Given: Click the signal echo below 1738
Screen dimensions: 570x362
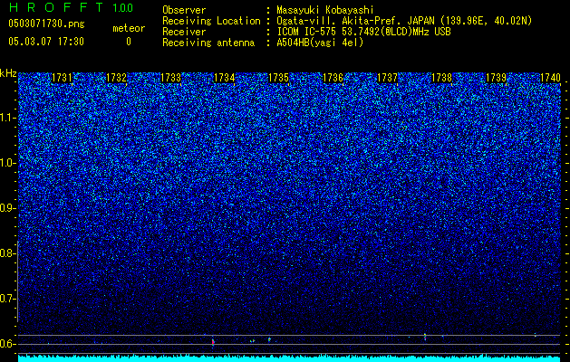Looking at the screenshot, I should click(425, 337).
